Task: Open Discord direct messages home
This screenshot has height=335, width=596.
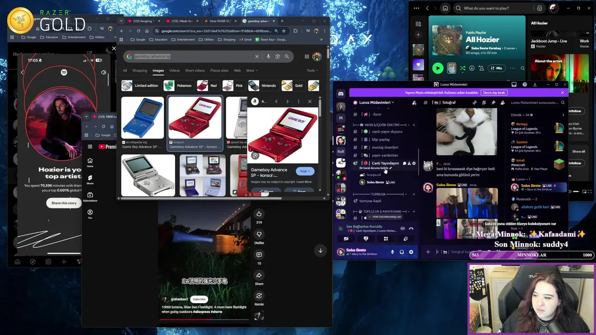Action: click(x=341, y=94)
